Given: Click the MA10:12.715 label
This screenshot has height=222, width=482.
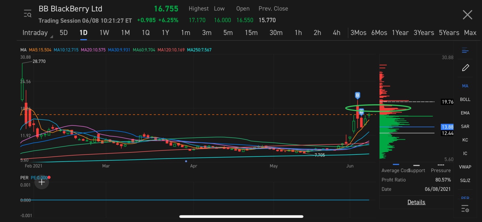Looking at the screenshot, I should (66, 50).
